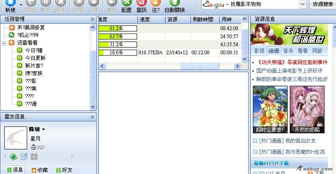Click the task list vertical scroll down arrow
Image resolution: width=336 pixels, height=174 pixels.
coord(244,59)
